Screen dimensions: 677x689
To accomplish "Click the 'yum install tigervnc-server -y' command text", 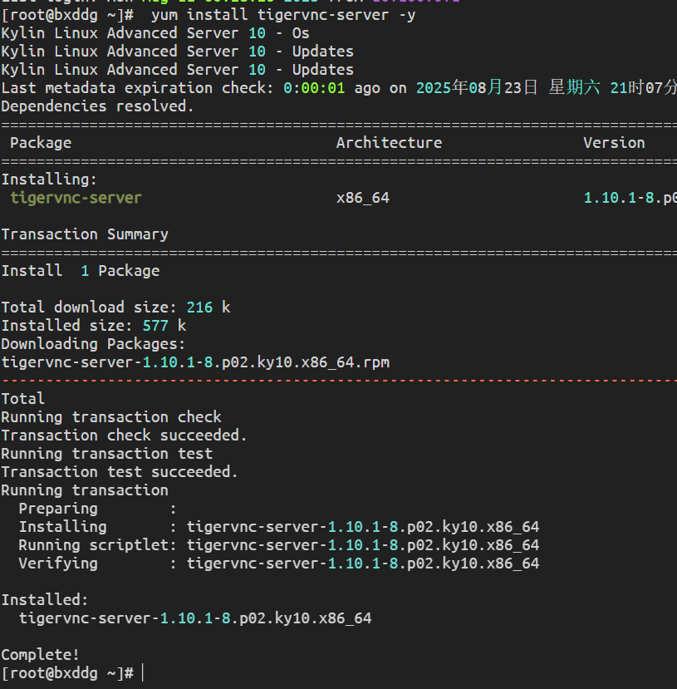I will point(283,16).
